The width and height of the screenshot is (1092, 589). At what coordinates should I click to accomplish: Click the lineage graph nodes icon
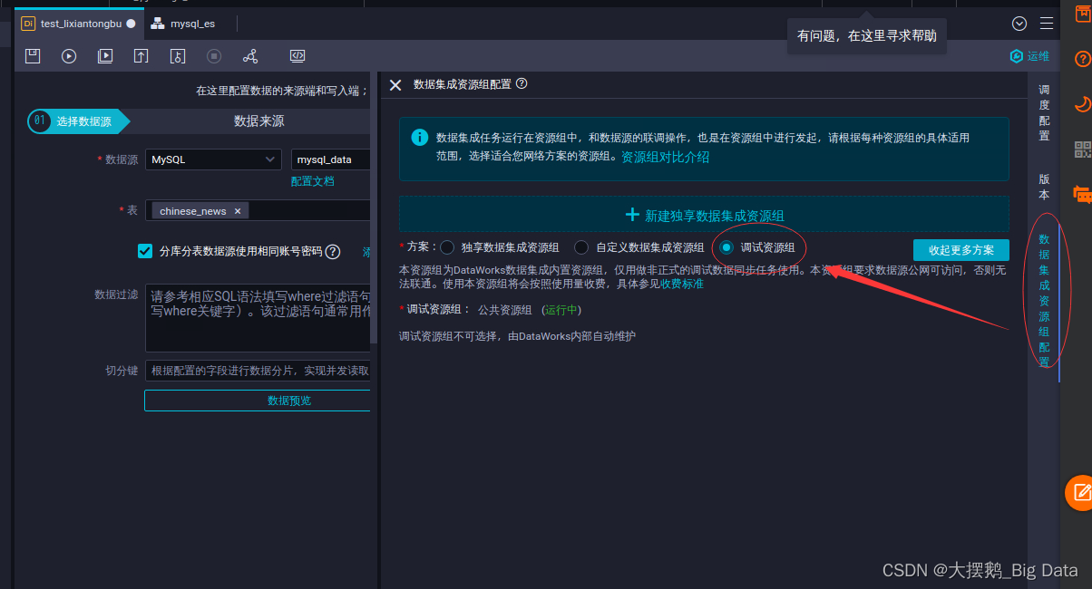[250, 56]
